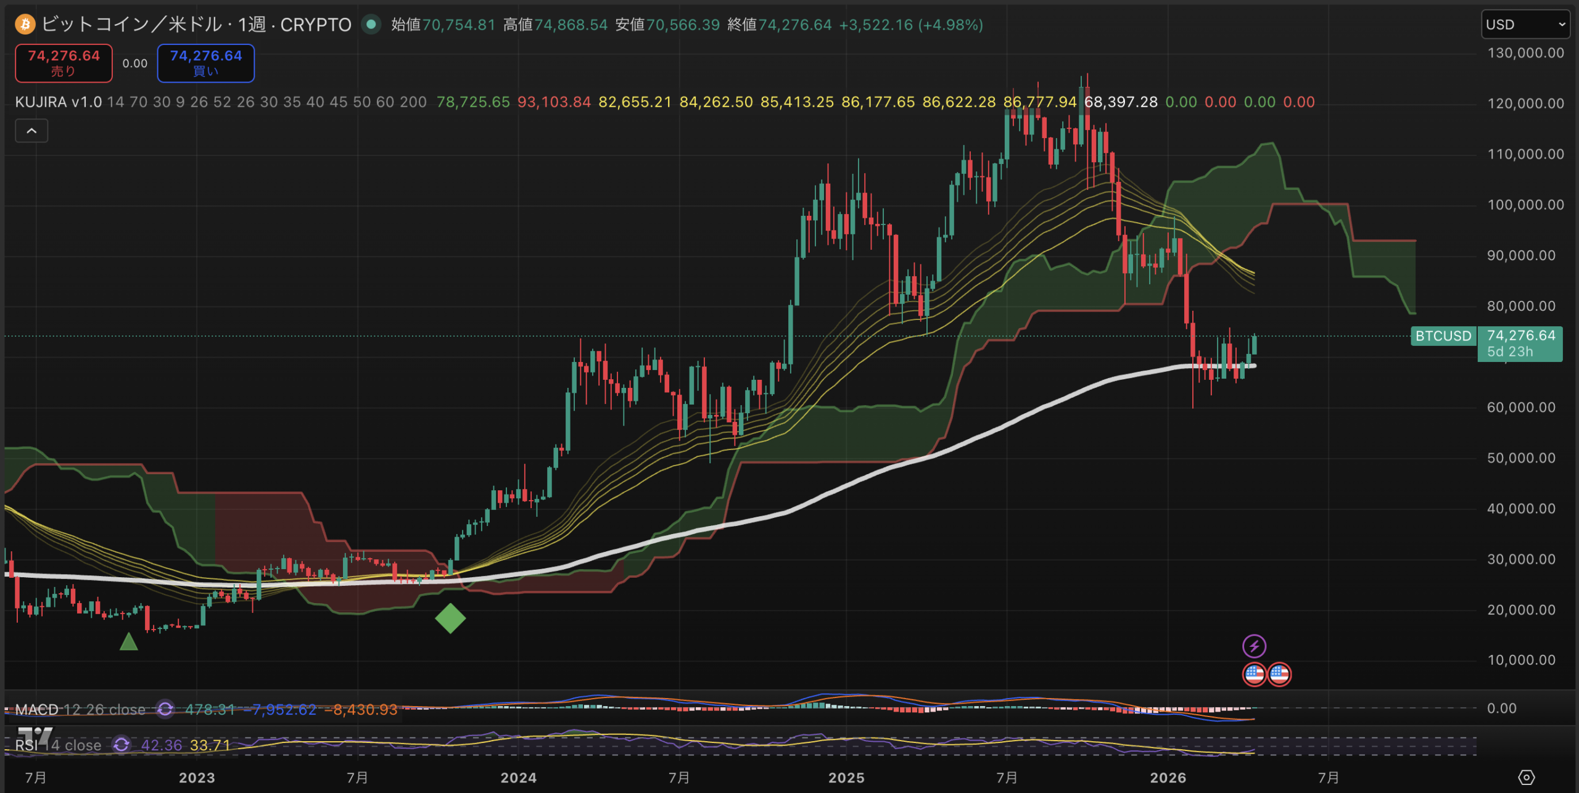The width and height of the screenshot is (1579, 793).
Task: Open the purple lightning event marker
Action: [1254, 646]
